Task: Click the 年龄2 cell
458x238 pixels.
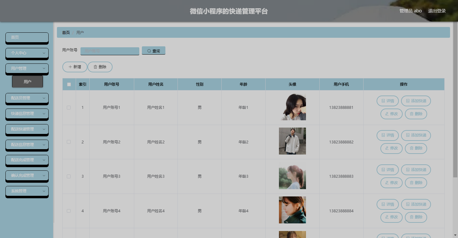Action: coord(243,142)
